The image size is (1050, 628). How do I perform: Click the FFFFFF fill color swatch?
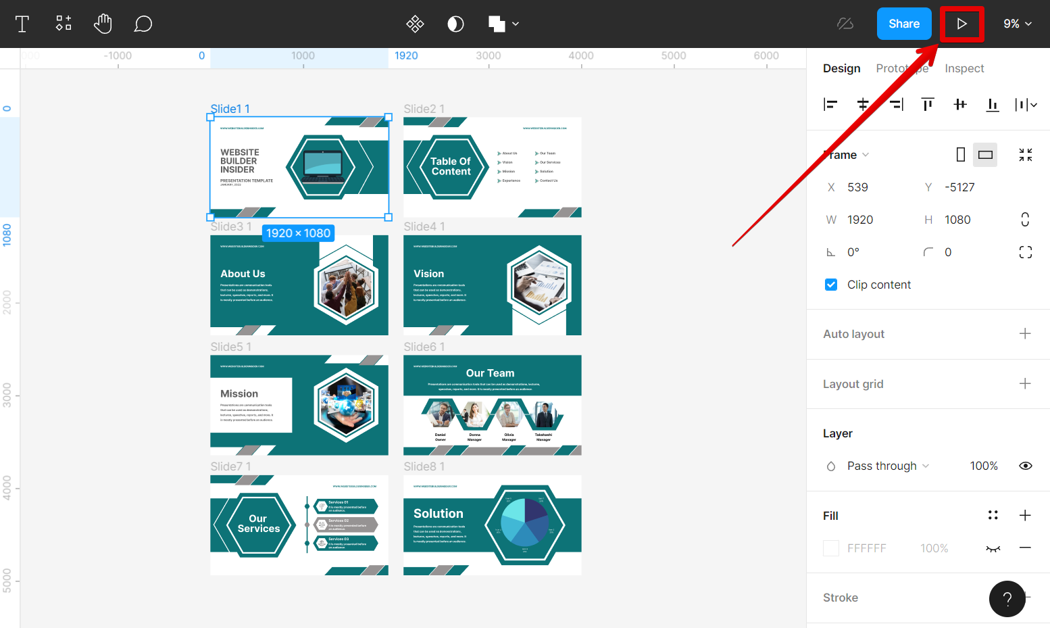(x=831, y=548)
